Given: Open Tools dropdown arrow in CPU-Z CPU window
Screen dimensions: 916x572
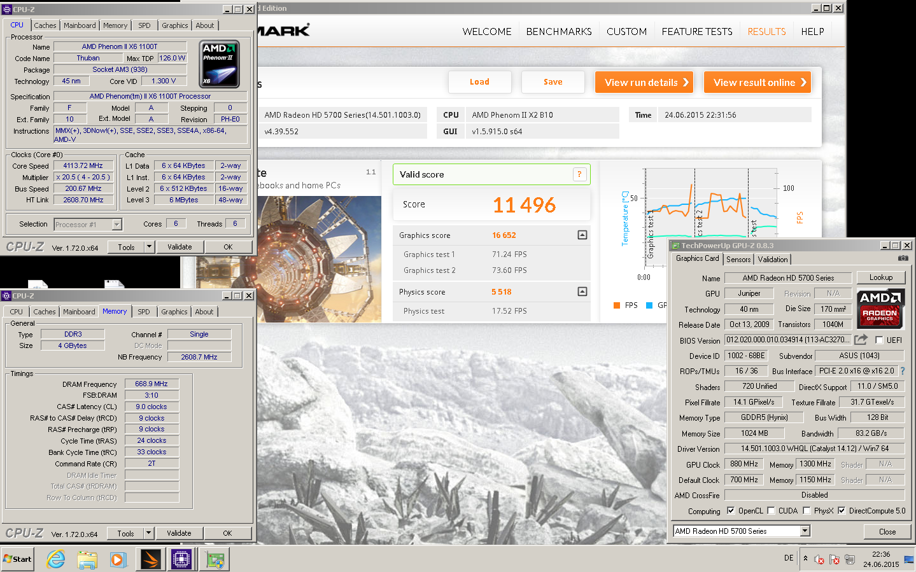Looking at the screenshot, I should (149, 247).
